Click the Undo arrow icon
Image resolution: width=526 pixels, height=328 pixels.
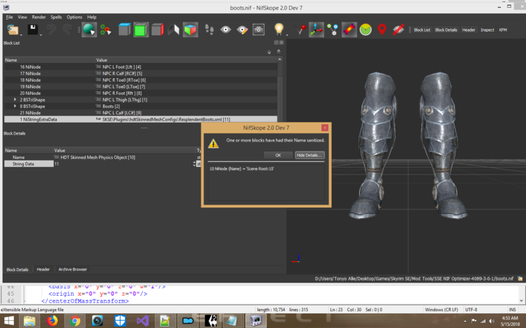click(51, 29)
